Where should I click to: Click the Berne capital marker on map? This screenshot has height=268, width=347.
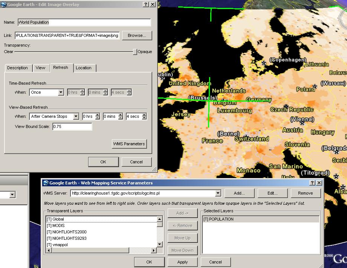pyautogui.click(x=246, y=137)
